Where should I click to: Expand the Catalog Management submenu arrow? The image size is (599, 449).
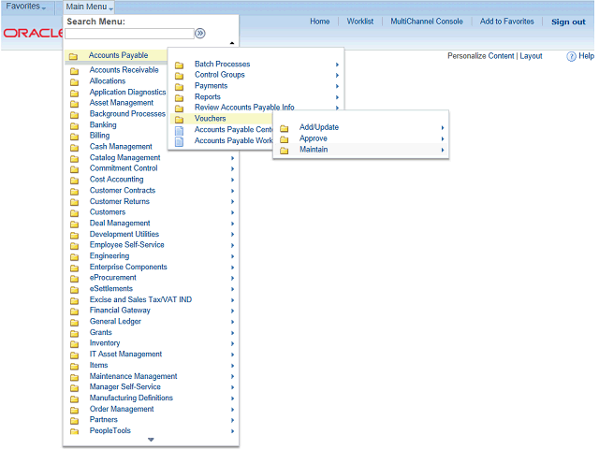tap(232, 158)
